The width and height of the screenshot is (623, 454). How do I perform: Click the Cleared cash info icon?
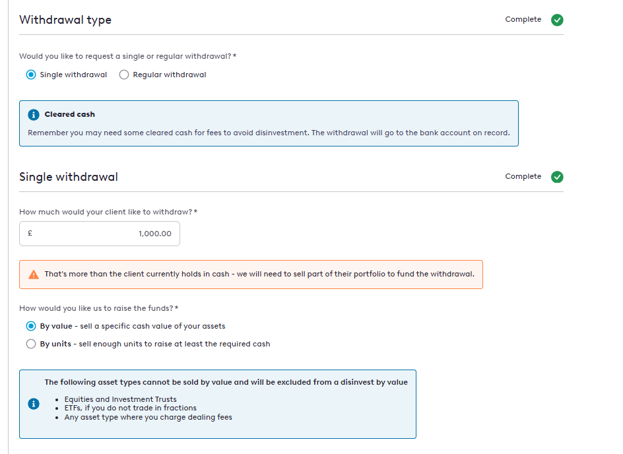(34, 115)
